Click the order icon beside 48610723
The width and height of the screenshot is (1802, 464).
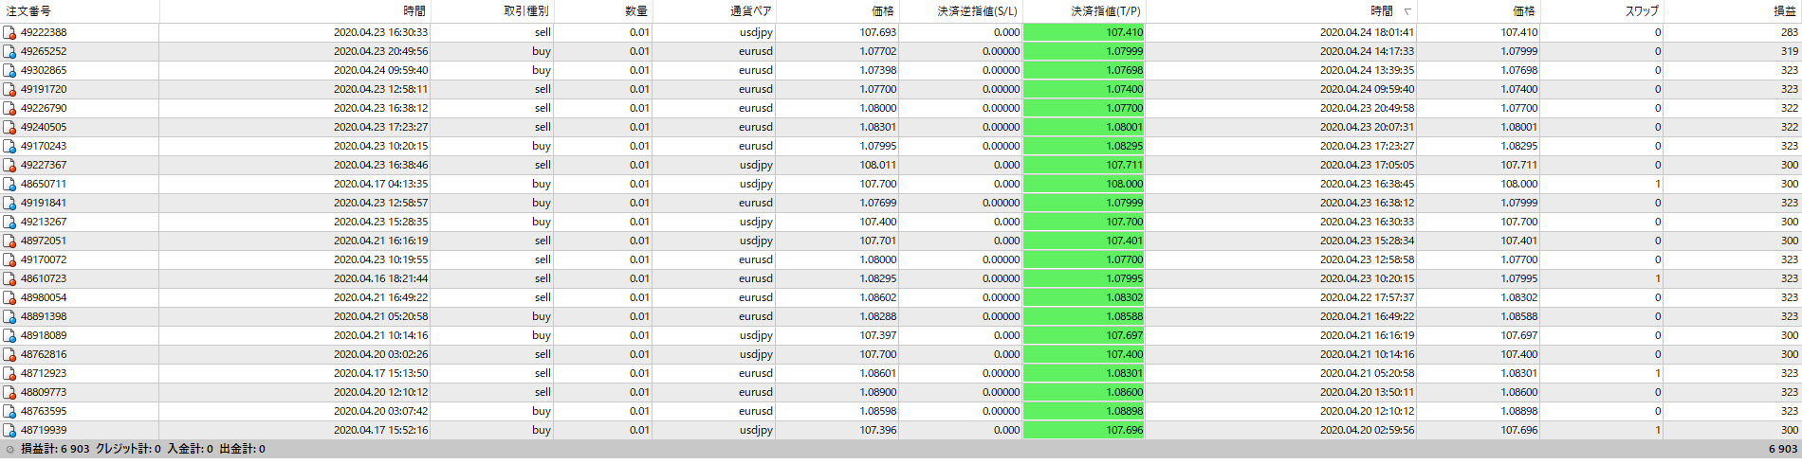(9, 278)
